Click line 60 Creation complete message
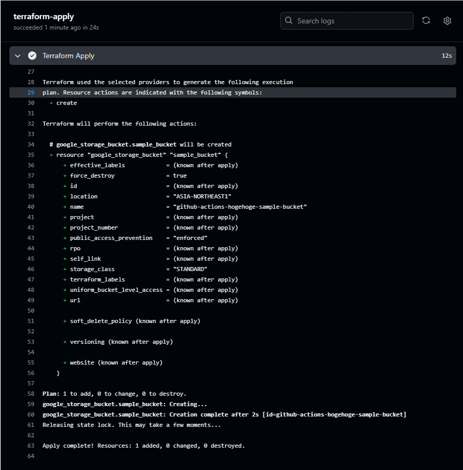Viewport: 463px width, 470px height. [x=224, y=414]
